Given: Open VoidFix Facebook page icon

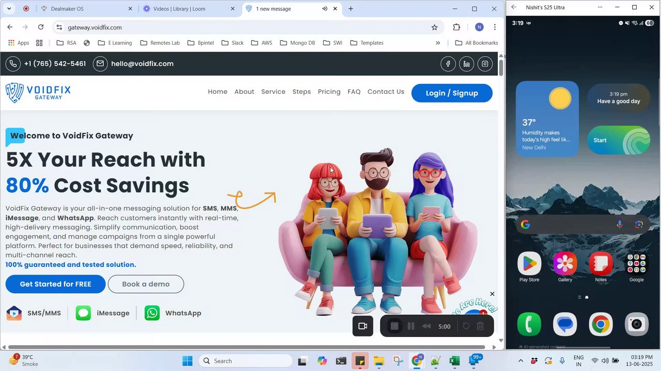Looking at the screenshot, I should (448, 64).
